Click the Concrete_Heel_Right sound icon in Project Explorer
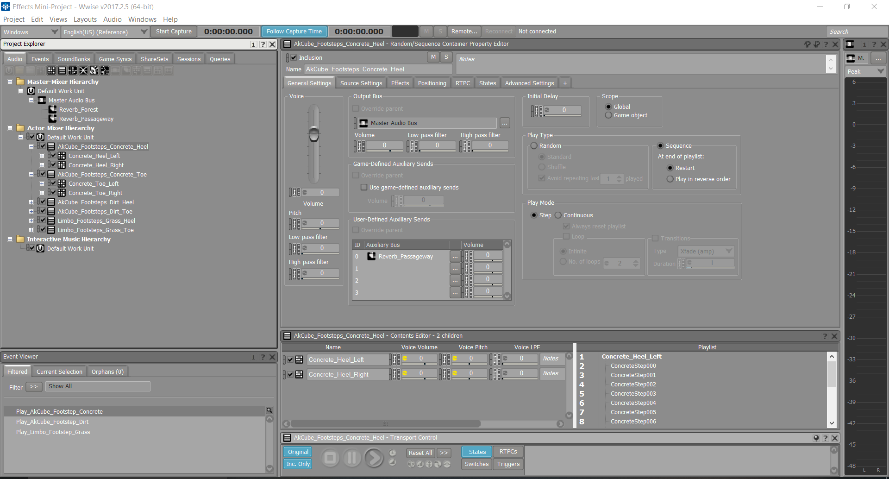889x479 pixels. pyautogui.click(x=62, y=165)
